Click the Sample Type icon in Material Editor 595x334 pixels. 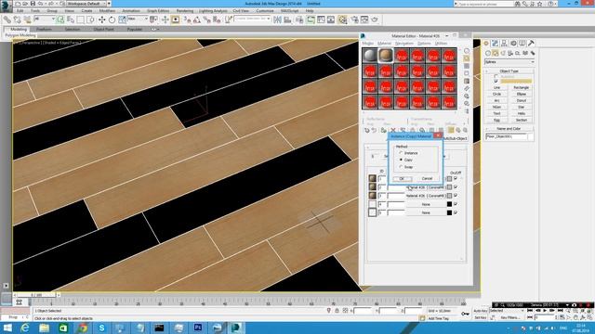[x=467, y=51]
